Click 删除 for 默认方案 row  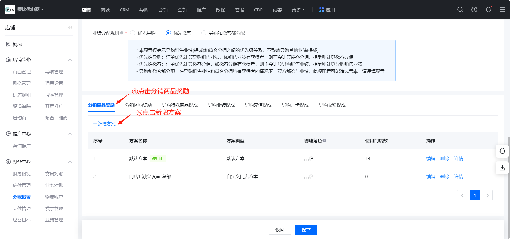click(445, 158)
